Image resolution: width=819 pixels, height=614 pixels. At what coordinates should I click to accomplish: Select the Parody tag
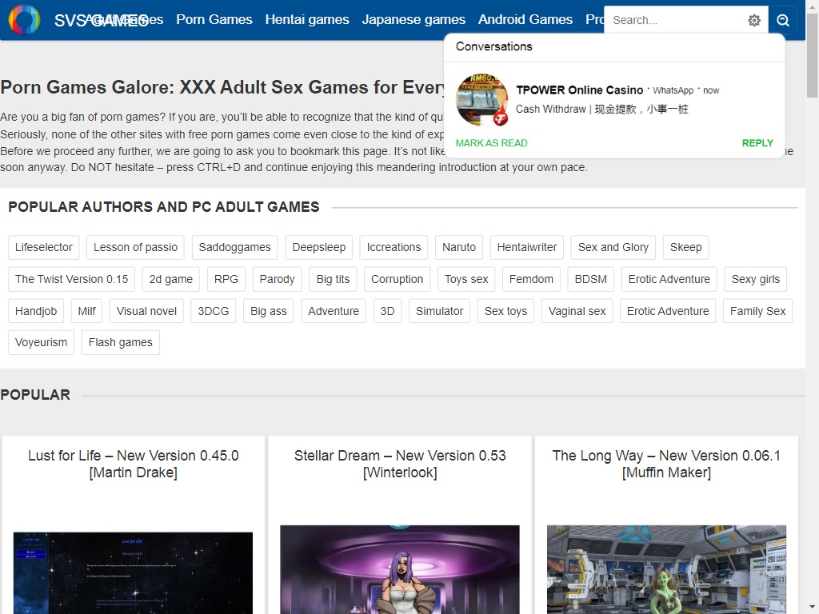point(278,279)
